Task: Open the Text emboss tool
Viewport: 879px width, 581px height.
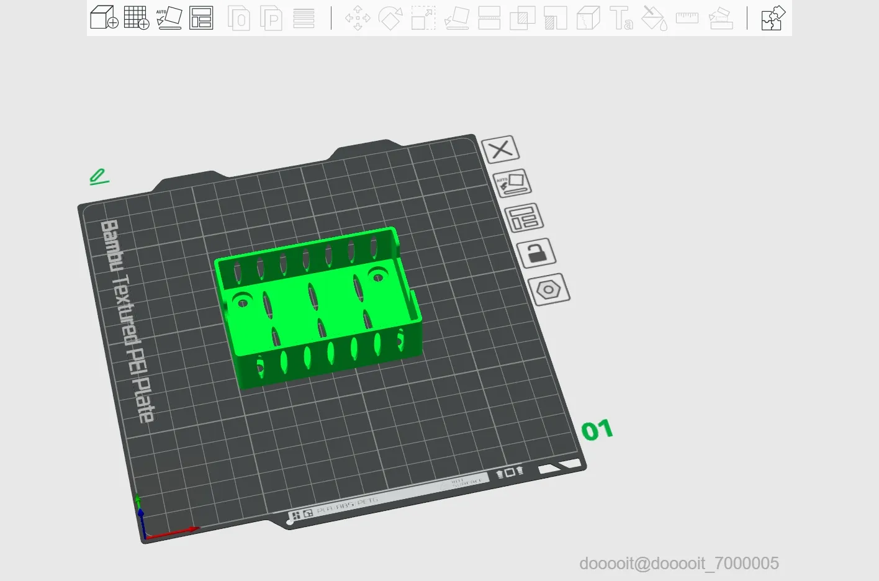Action: [x=621, y=18]
